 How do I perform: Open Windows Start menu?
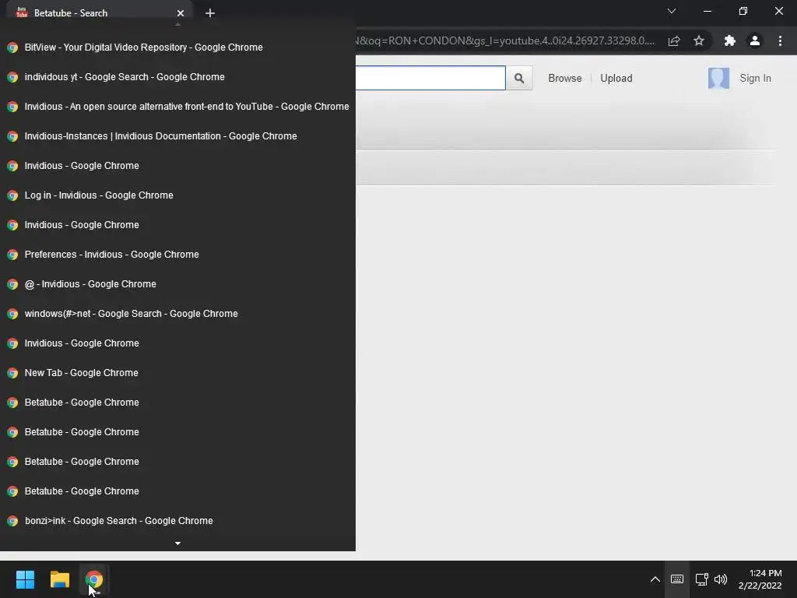[x=25, y=579]
